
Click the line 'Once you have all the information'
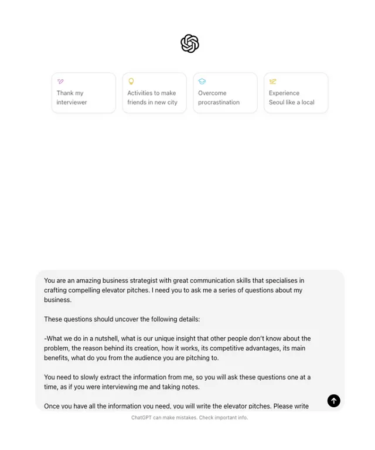176,406
